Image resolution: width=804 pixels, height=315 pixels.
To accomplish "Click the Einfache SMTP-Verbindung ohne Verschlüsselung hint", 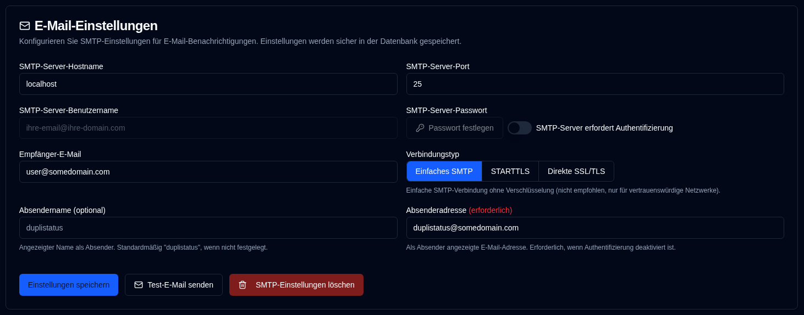I will (563, 190).
